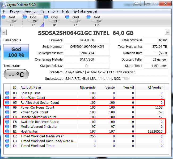Click status orb for Re-Allocated Sector Count

[x=7, y=102]
